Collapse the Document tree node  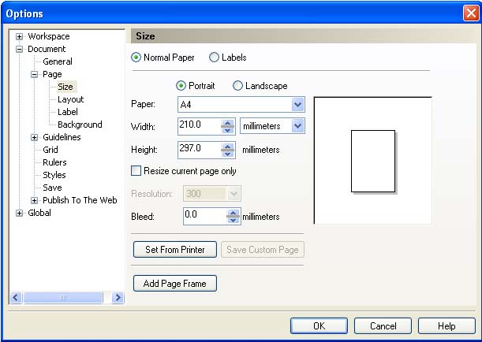pos(19,49)
